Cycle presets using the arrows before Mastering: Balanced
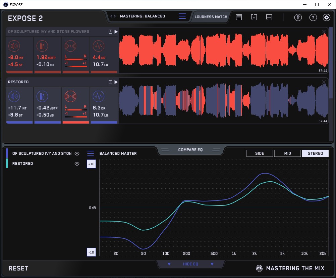This screenshot has width=336, height=278. tap(113, 16)
